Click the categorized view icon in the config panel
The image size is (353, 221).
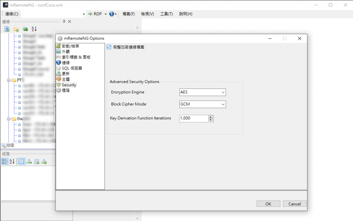click(x=4, y=161)
